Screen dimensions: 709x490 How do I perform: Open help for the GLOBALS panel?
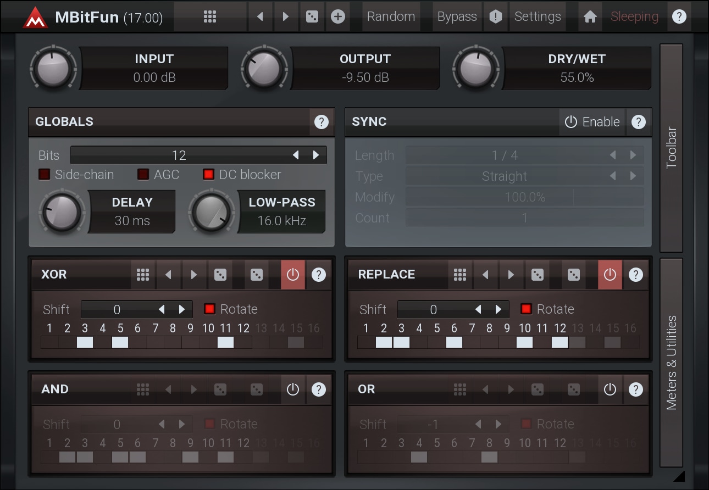[x=321, y=122]
